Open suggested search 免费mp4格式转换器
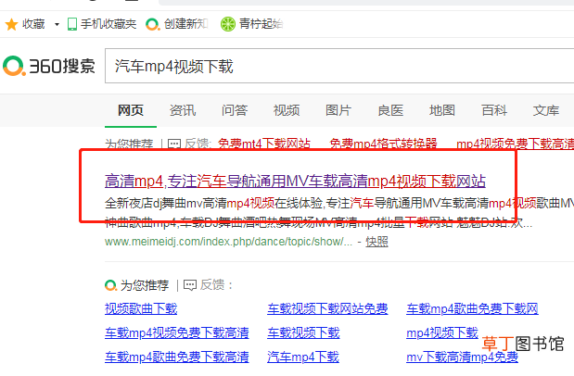This screenshot has width=574, height=376. tap(383, 144)
